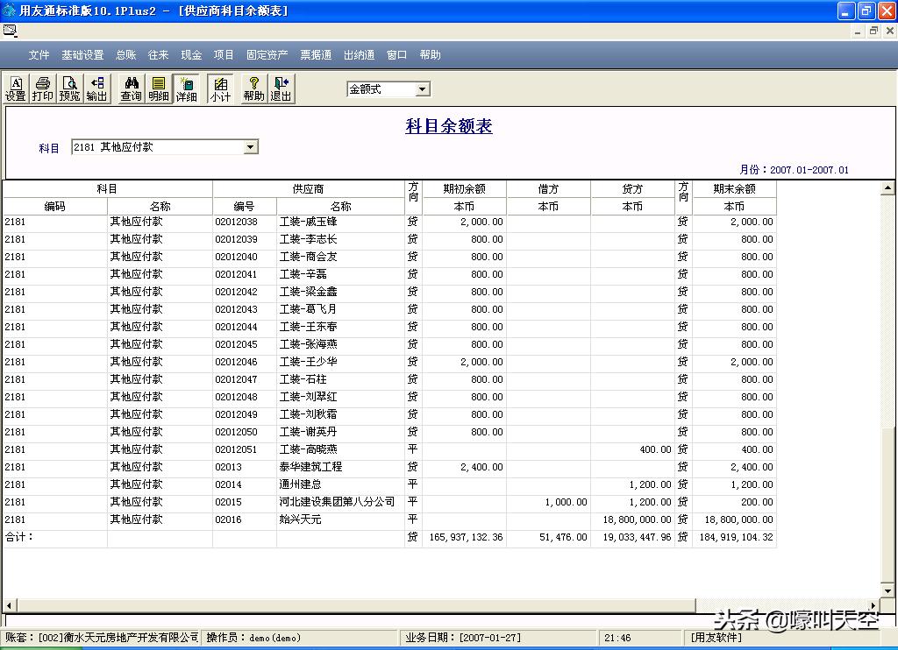The image size is (898, 650).
Task: Click the 帮助 toolbar button
Action: click(253, 88)
